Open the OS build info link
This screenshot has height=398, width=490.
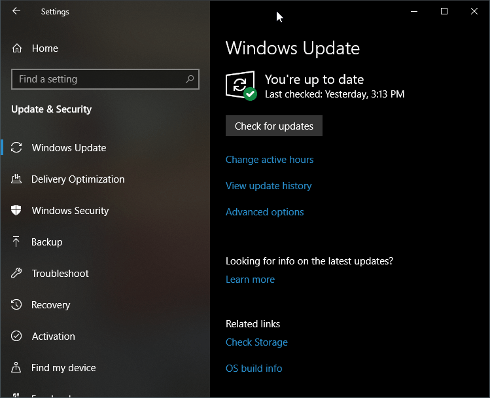[254, 369]
